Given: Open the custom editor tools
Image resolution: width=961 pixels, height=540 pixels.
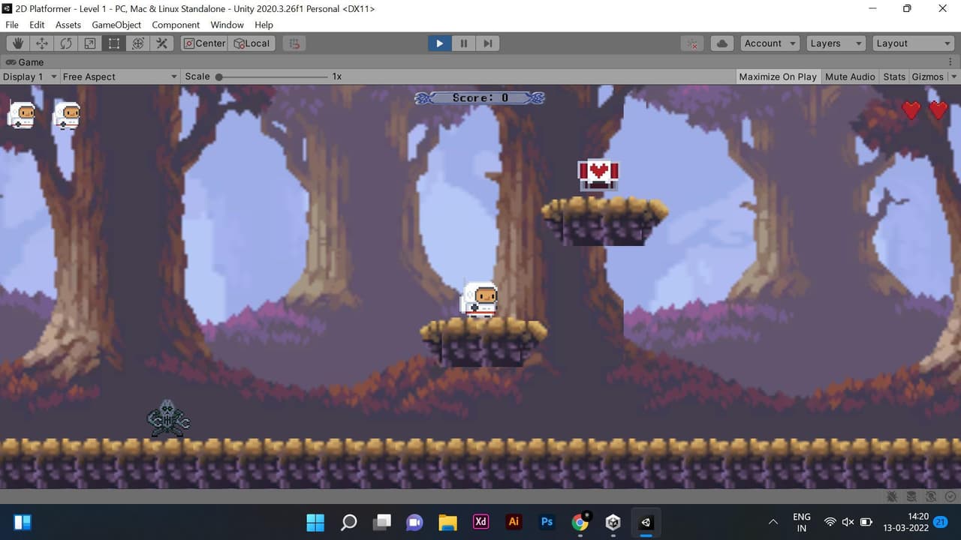Looking at the screenshot, I should pyautogui.click(x=162, y=43).
